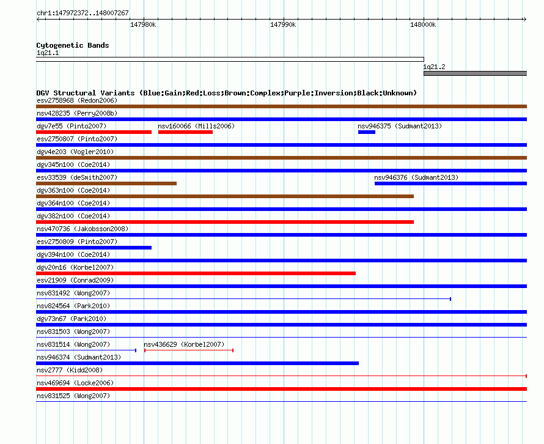Select the dgv394n100 (Coe2014) label

tap(73, 254)
